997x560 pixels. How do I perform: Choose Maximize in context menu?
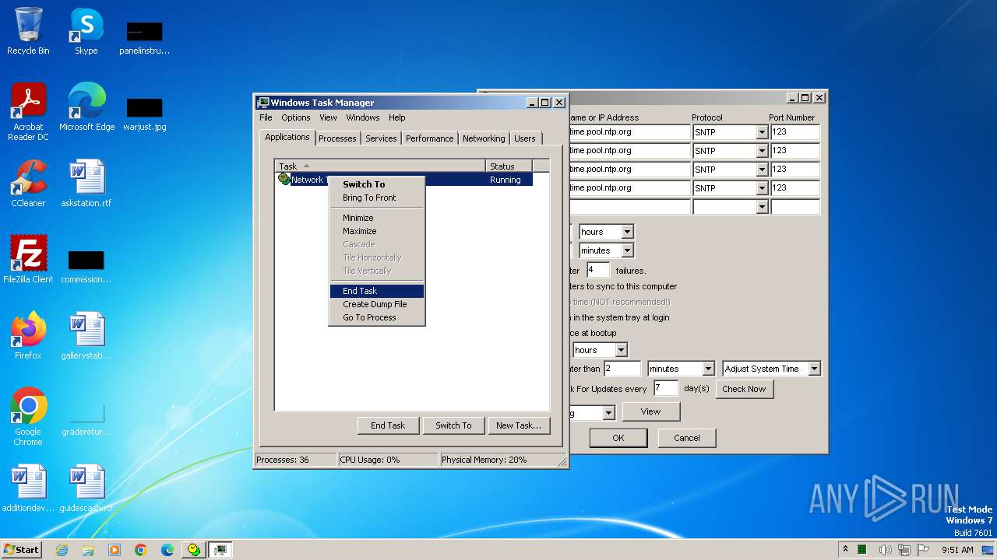pyautogui.click(x=376, y=231)
